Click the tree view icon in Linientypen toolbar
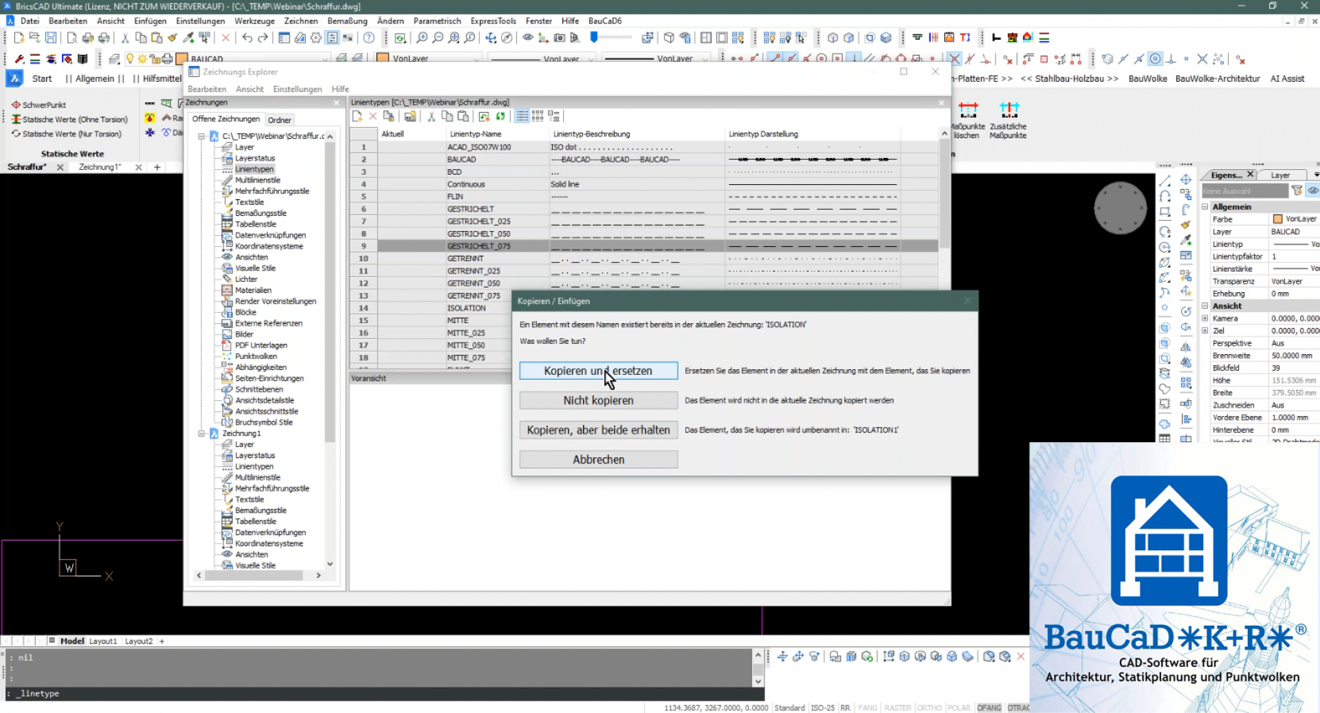Screen dimensions: 1320x713 click(x=553, y=116)
